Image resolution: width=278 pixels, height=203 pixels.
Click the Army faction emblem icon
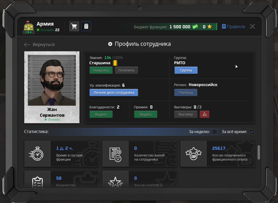pos(29,26)
